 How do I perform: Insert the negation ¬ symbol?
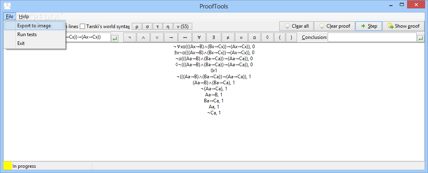[129, 38]
